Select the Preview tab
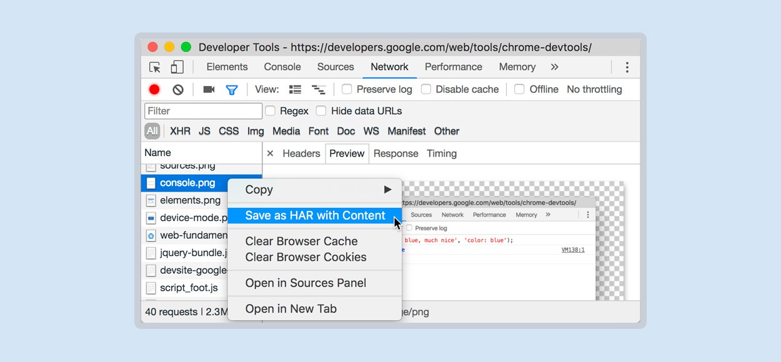 [x=347, y=154]
